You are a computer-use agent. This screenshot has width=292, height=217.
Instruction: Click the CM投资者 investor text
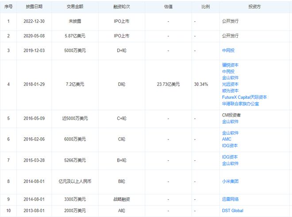coord(231,115)
